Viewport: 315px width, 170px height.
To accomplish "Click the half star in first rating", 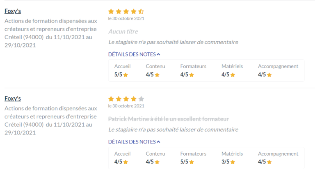I will tap(141, 11).
